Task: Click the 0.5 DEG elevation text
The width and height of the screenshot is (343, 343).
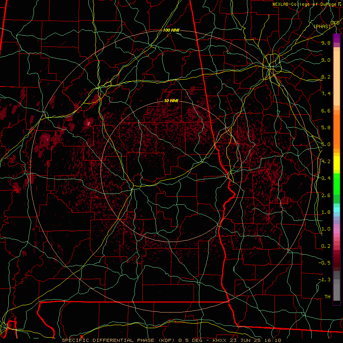Action: [x=191, y=340]
